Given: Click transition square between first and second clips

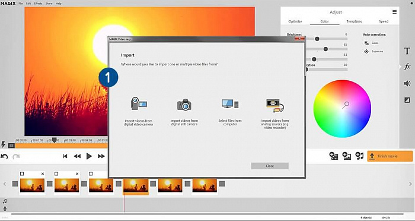Looking at the screenshot, I should click(49, 184).
